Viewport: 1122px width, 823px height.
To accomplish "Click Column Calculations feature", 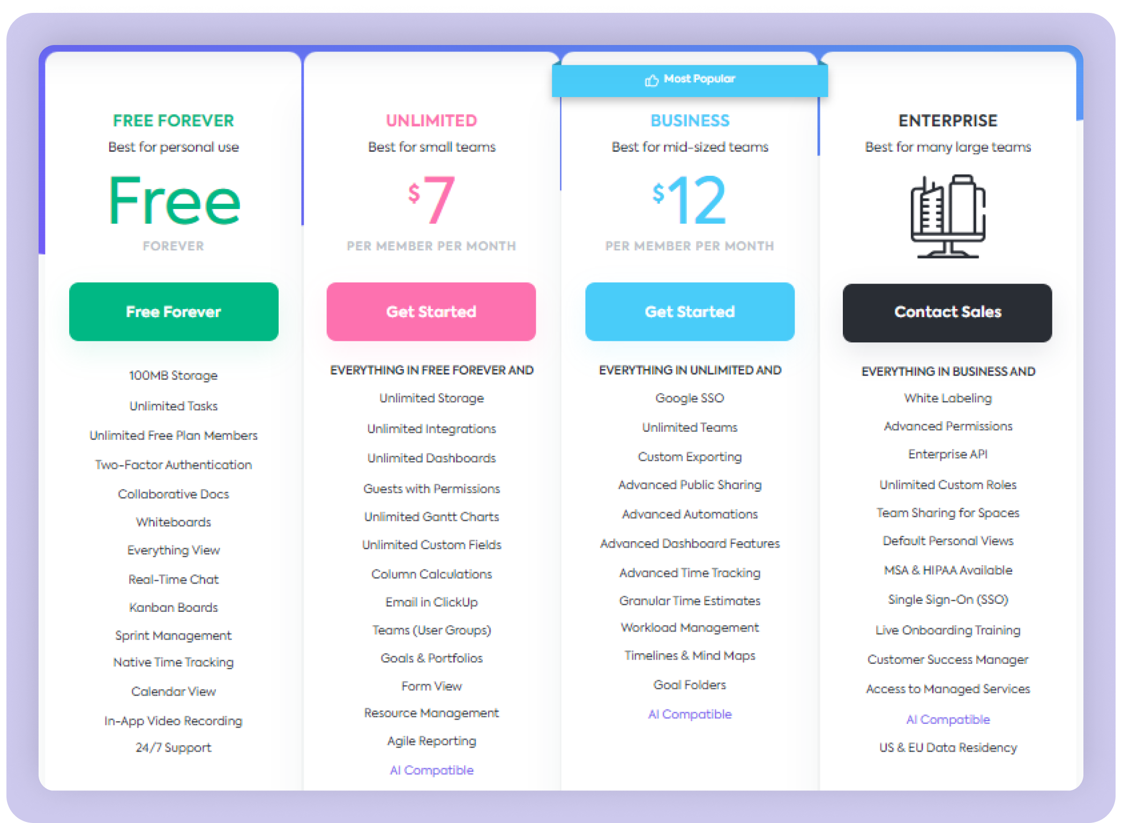I will 432,574.
